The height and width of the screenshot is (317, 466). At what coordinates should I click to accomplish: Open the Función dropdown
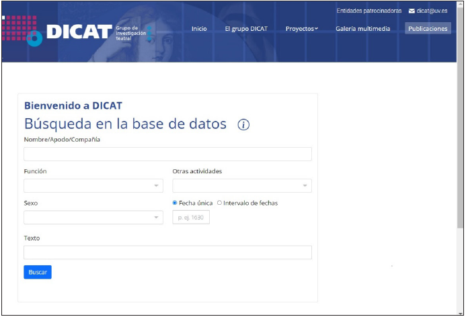tap(93, 186)
